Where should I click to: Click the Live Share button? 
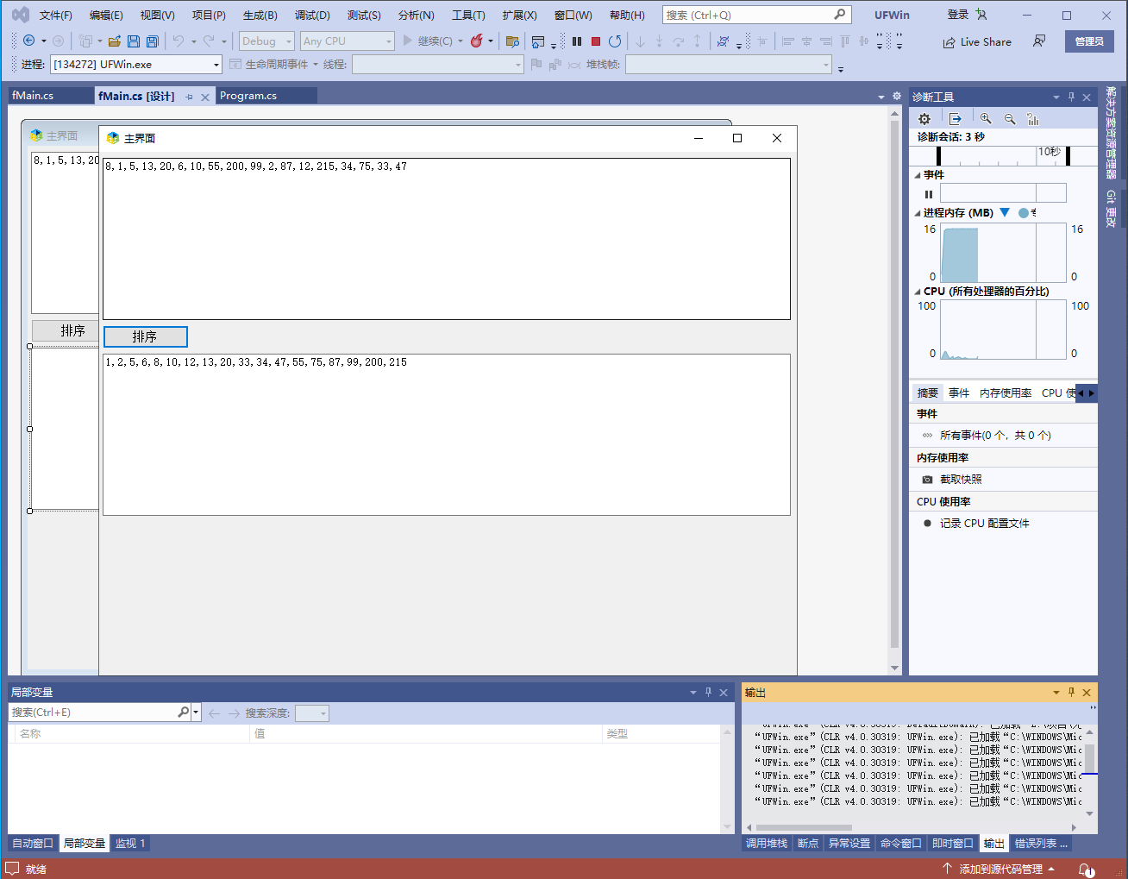click(976, 41)
